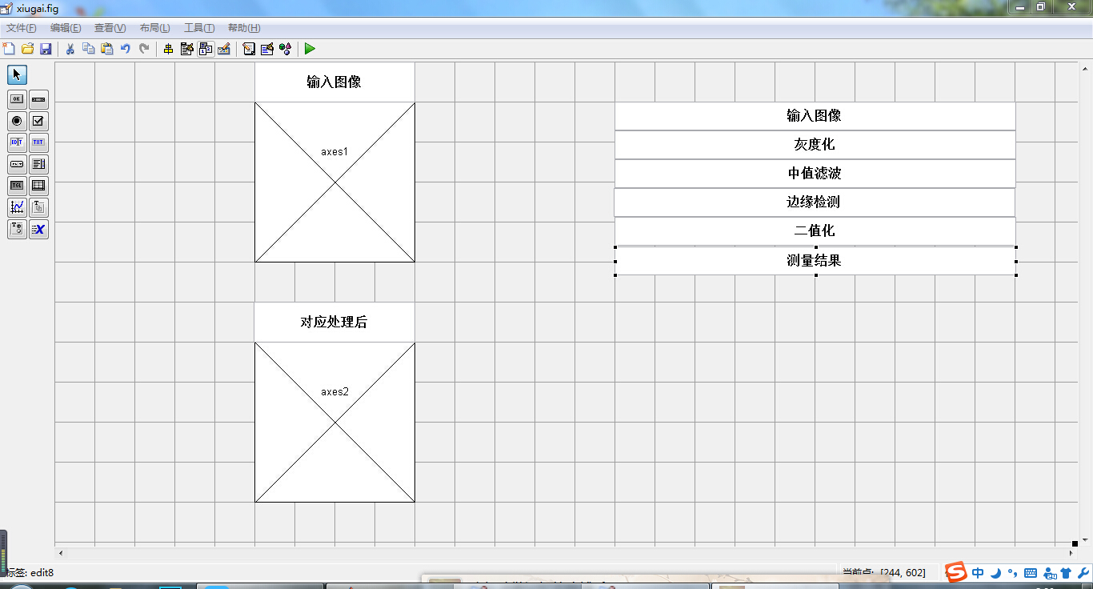Screen dimensions: 1093x589
Task: Open the 工具(T) menu
Action: 199,28
